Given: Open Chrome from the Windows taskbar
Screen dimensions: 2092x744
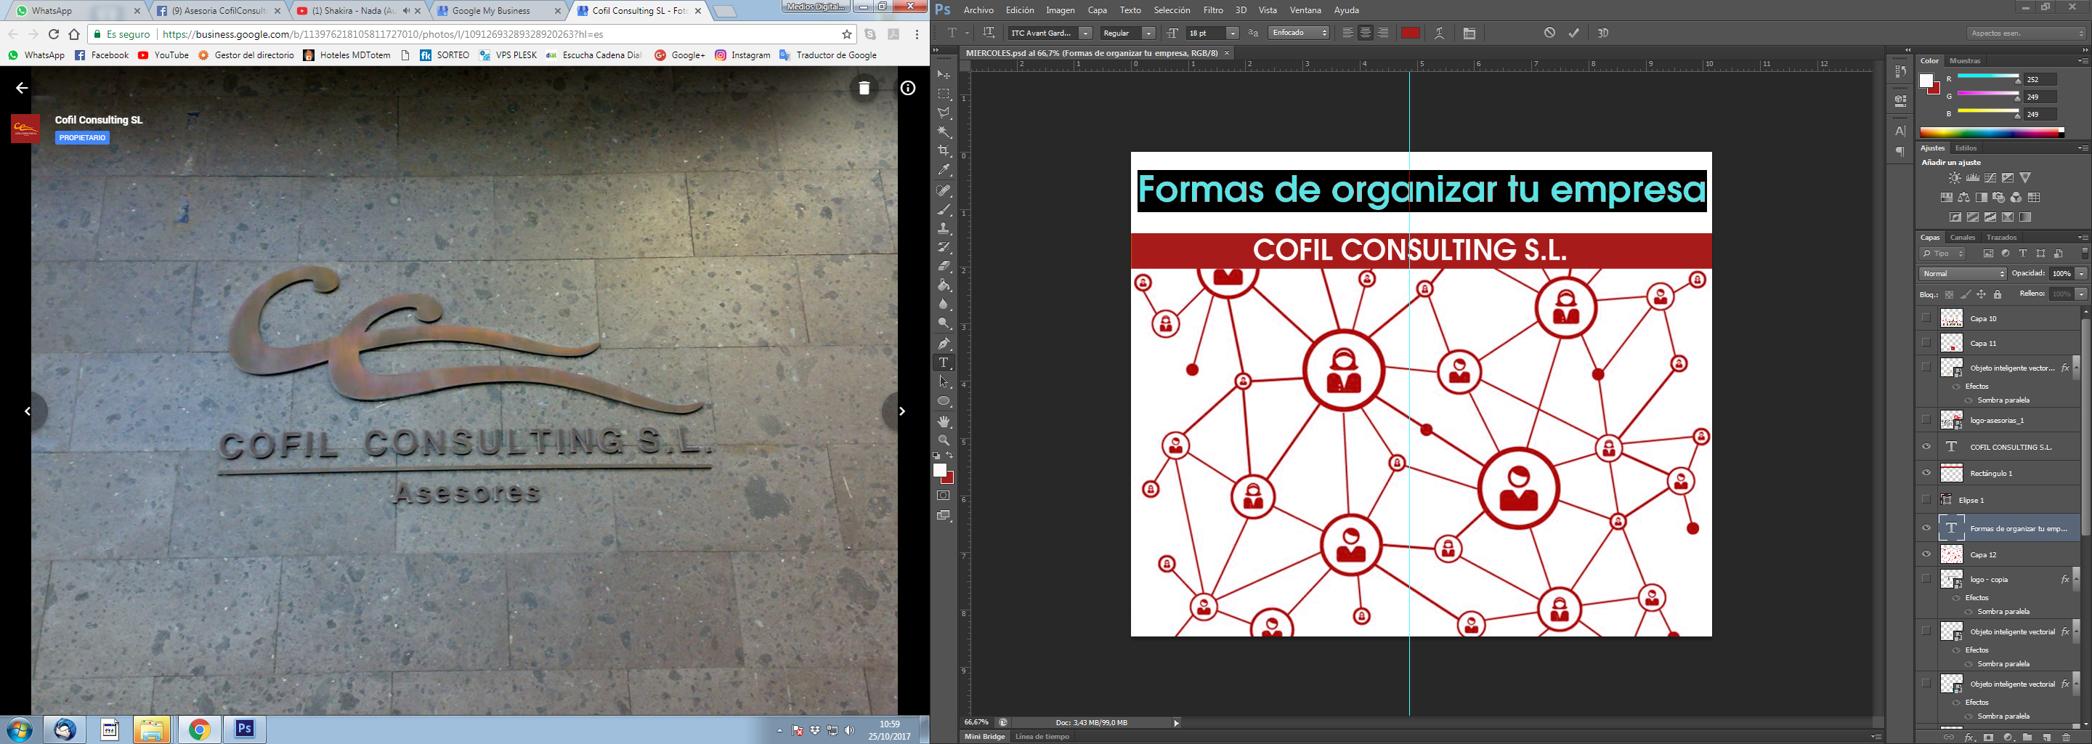Looking at the screenshot, I should 199,729.
